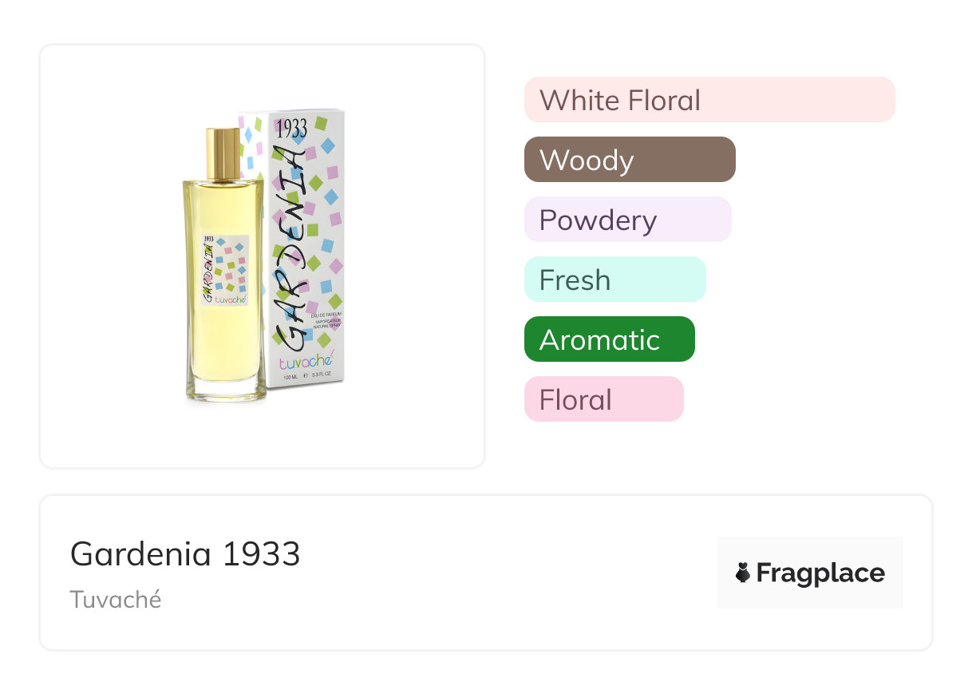Click the label on the perfume bottle
This screenshot has width=972, height=690.
[x=224, y=270]
